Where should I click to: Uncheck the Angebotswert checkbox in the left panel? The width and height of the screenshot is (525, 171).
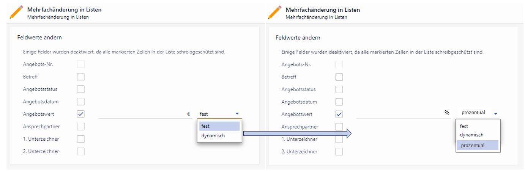(x=80, y=114)
